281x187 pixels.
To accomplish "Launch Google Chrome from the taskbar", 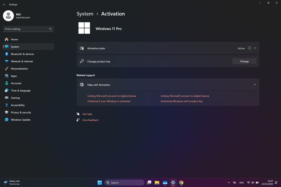I will pyautogui.click(x=181, y=183).
